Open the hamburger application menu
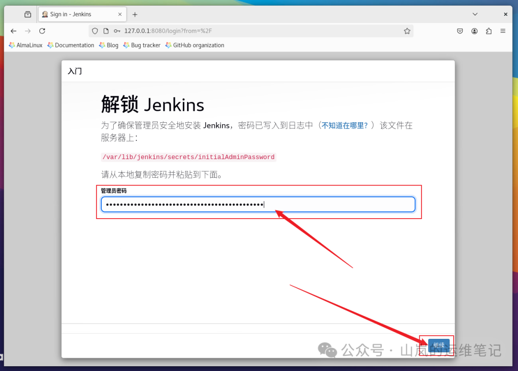Viewport: 518px width, 371px height. pyautogui.click(x=503, y=31)
